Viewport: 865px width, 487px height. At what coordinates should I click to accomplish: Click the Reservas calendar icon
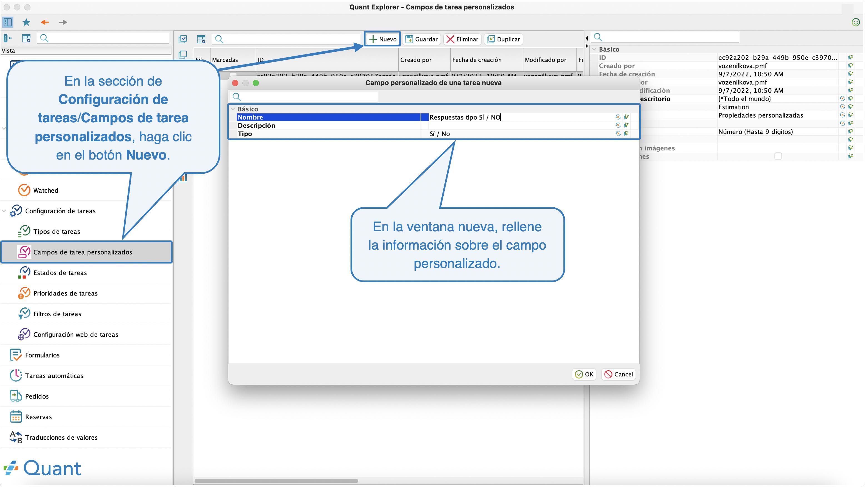coord(16,416)
